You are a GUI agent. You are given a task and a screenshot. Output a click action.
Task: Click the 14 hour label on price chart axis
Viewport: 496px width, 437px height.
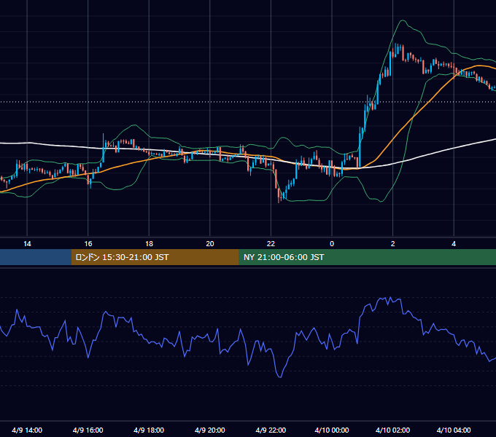pyautogui.click(x=27, y=244)
